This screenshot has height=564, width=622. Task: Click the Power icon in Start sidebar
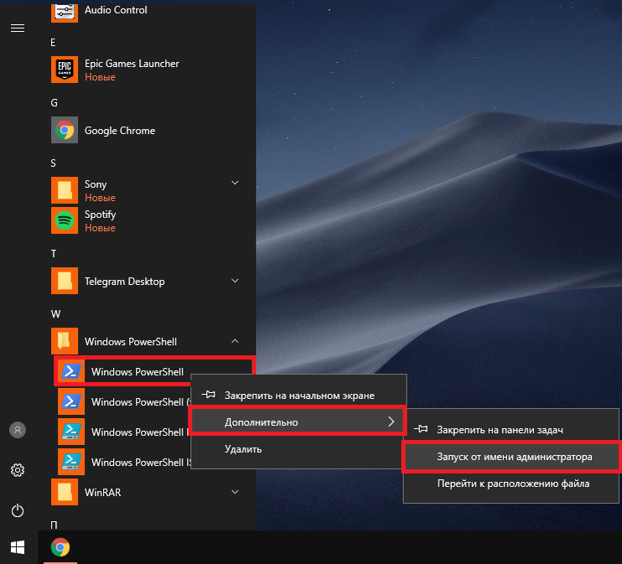coord(18,510)
